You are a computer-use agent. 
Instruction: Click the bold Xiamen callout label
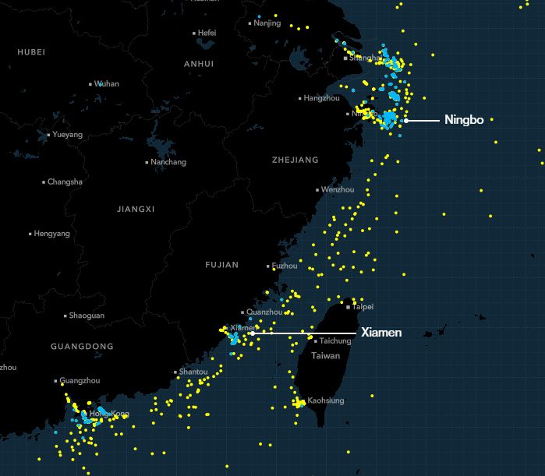coord(381,333)
